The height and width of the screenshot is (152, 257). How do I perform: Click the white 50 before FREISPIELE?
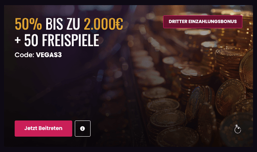click(31, 40)
